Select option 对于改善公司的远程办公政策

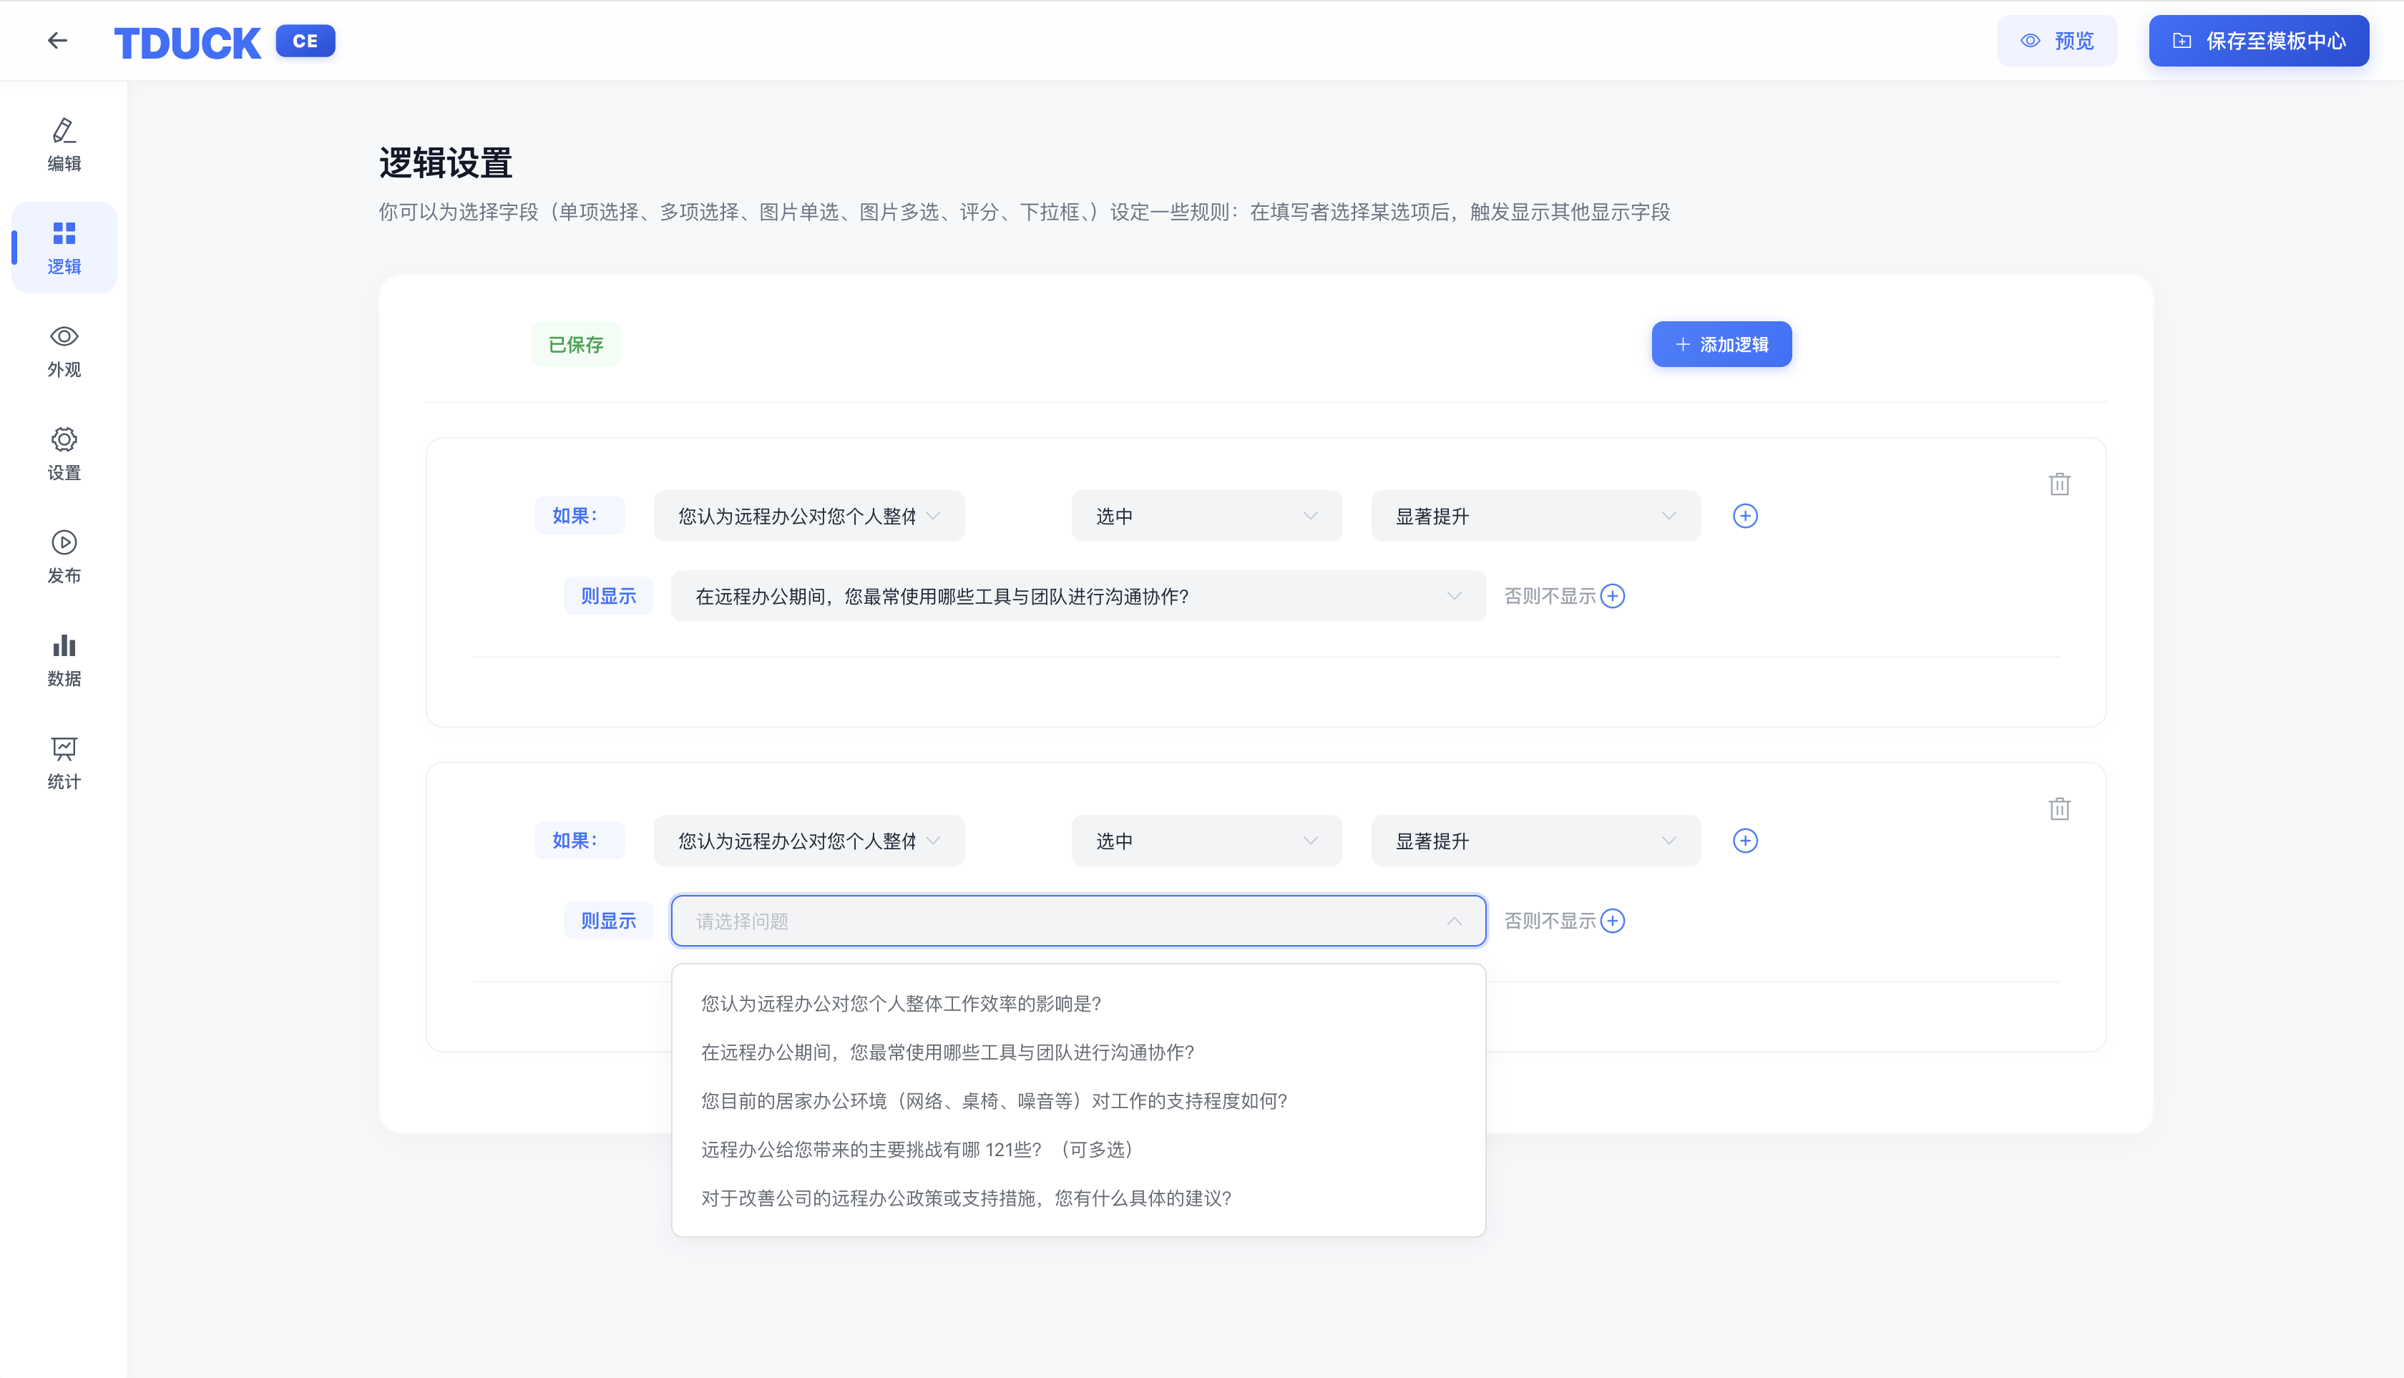click(x=1079, y=1198)
